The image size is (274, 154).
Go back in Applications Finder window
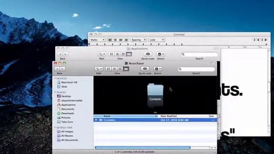[x=60, y=54]
